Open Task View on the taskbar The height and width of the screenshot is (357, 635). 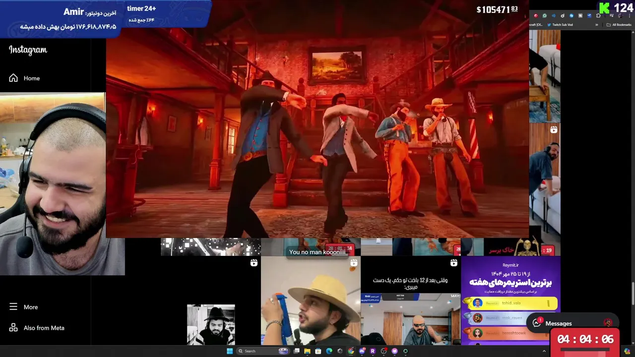tap(297, 351)
